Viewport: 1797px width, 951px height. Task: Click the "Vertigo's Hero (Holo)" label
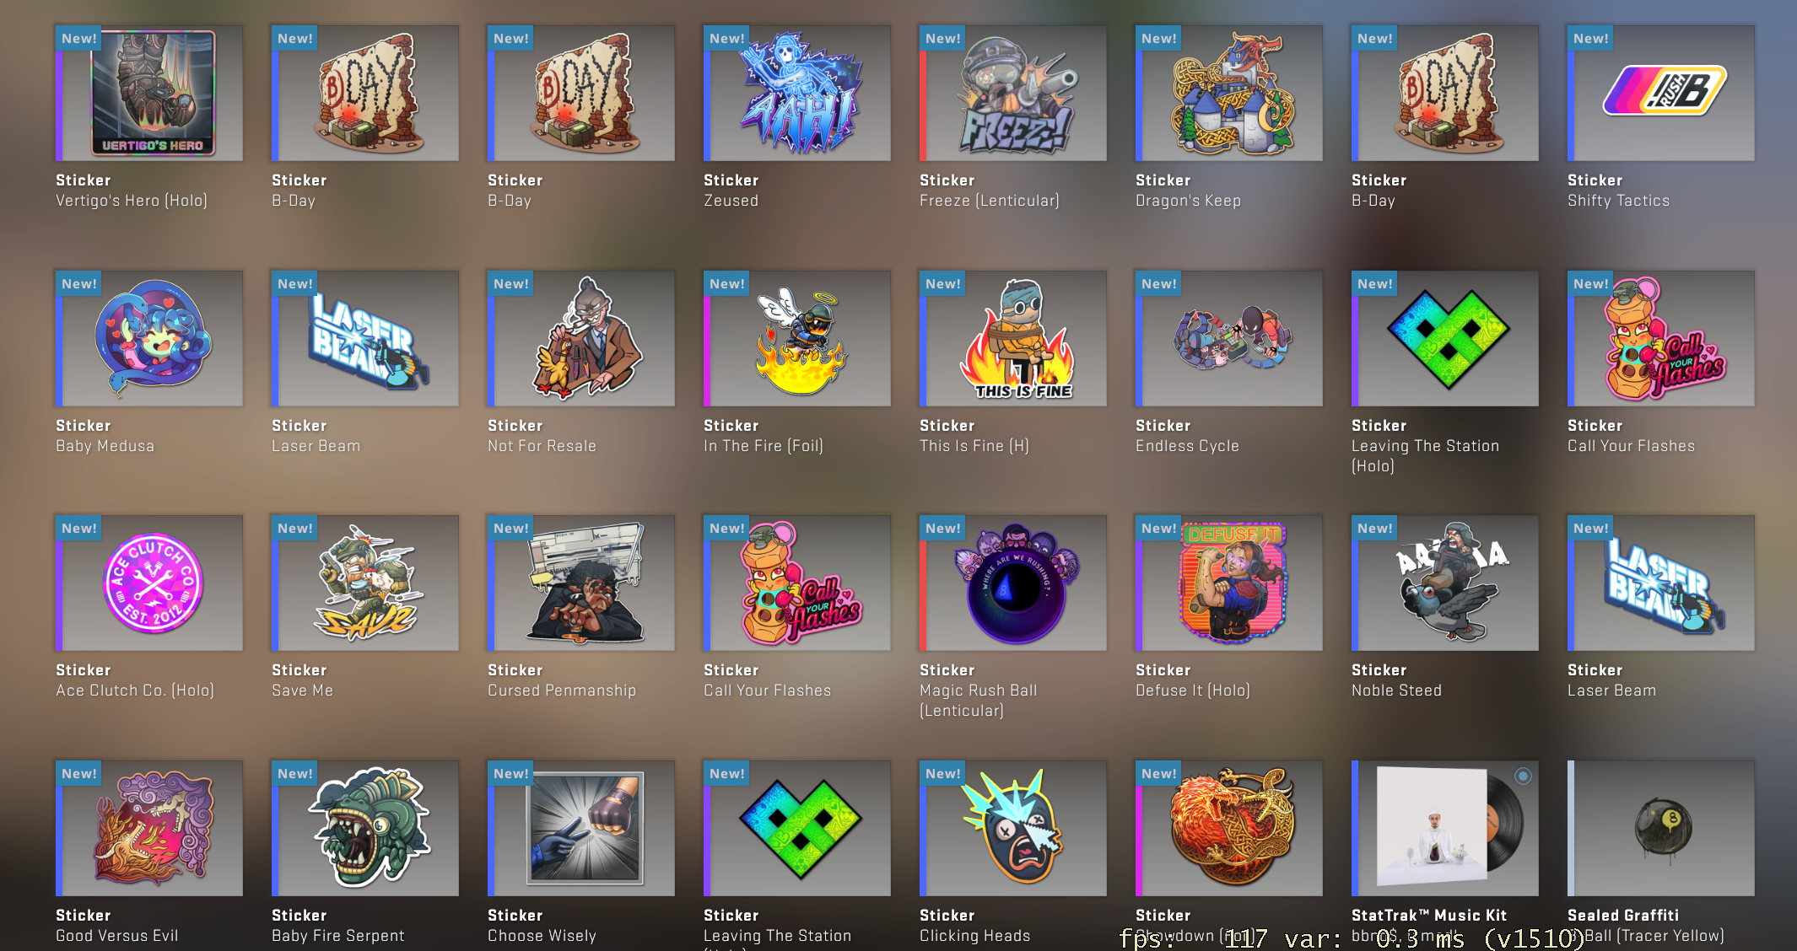[132, 201]
